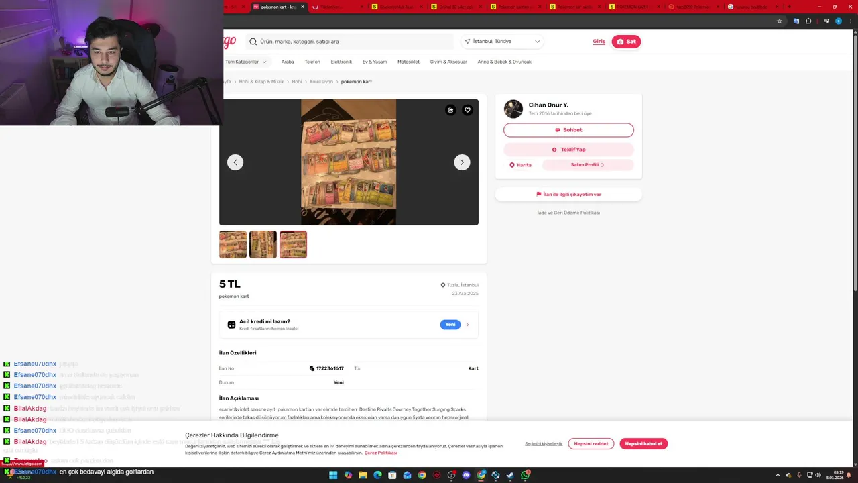
Task: Share the listing using the share icon
Action: point(450,110)
